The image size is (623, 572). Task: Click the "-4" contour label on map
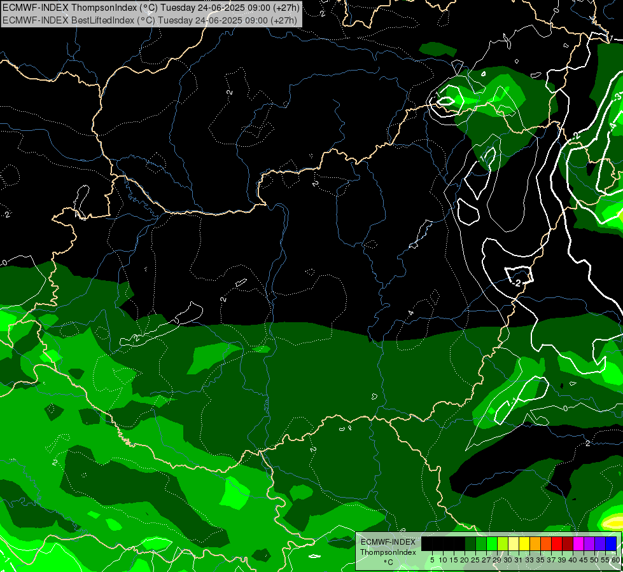pyautogui.click(x=613, y=126)
